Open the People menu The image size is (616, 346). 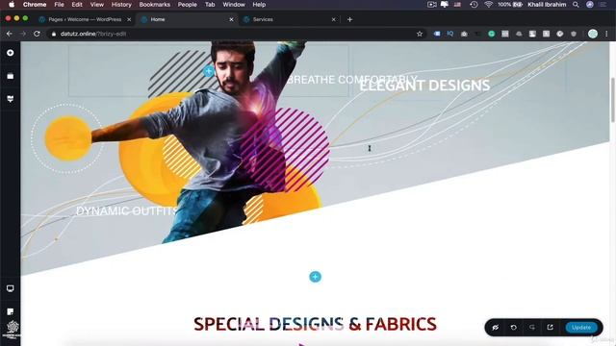187,4
